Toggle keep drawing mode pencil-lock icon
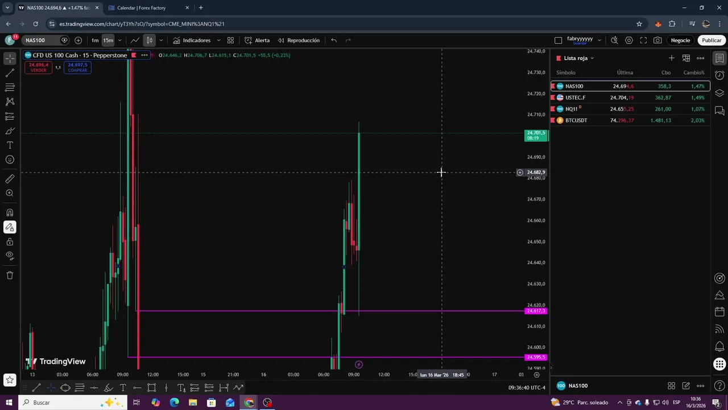Image resolution: width=728 pixels, height=410 pixels. pos(10,227)
